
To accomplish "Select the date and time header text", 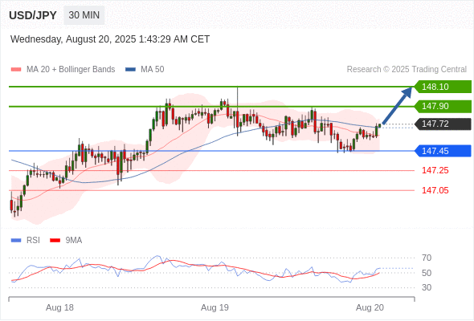I will pyautogui.click(x=110, y=39).
